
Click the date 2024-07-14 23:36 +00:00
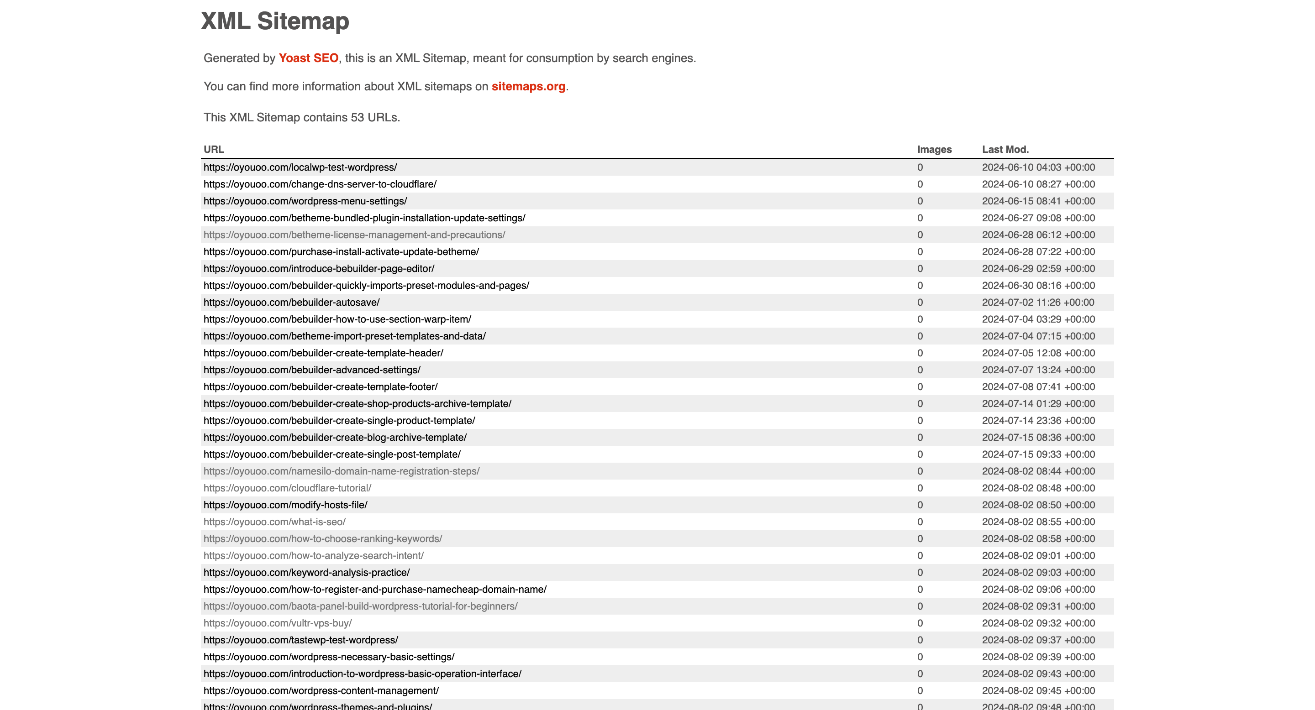[1038, 420]
